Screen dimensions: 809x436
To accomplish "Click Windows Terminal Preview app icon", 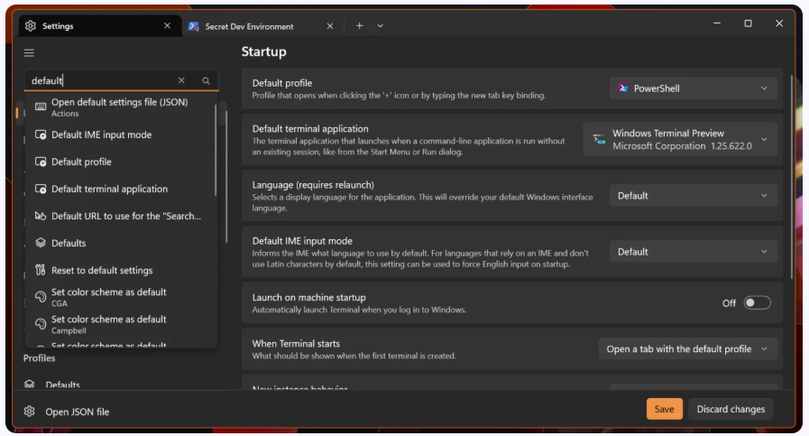I will (599, 139).
